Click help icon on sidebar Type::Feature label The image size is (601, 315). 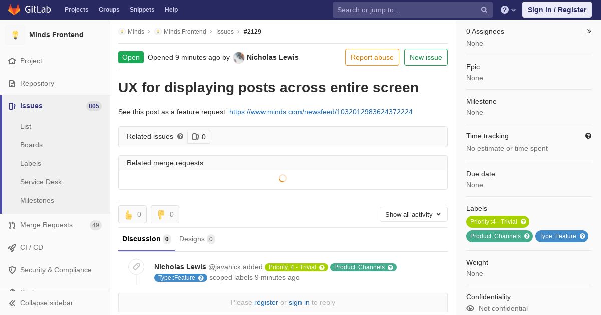tap(582, 236)
